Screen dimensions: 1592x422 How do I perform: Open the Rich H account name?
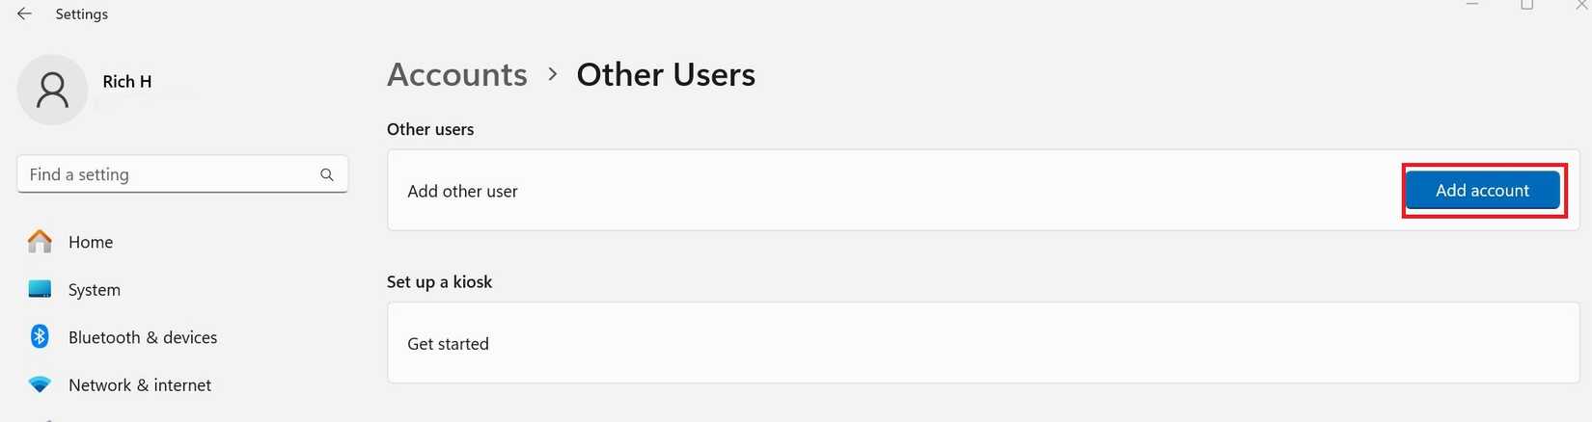[127, 82]
